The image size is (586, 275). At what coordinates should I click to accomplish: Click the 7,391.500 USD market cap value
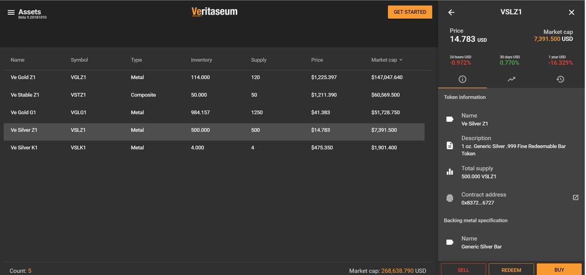click(553, 39)
